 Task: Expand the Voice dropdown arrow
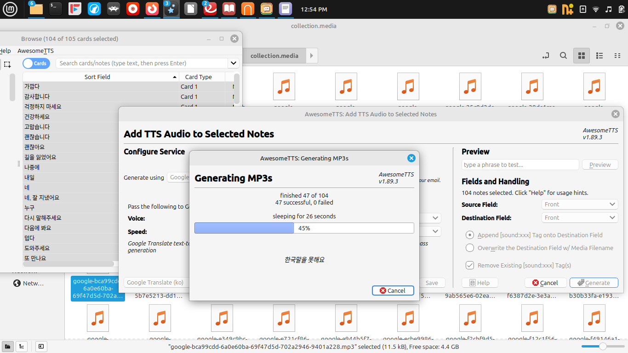click(x=435, y=218)
